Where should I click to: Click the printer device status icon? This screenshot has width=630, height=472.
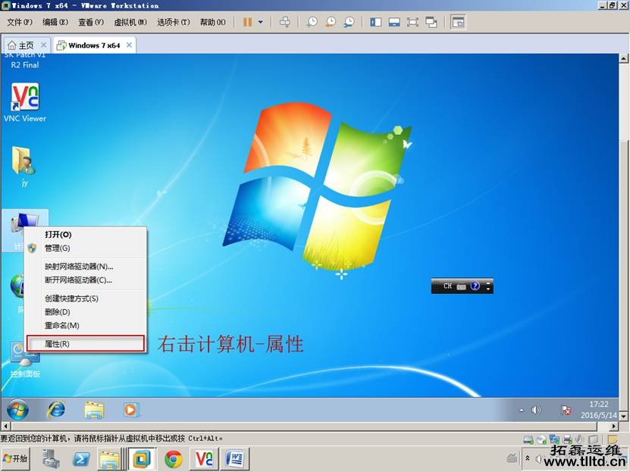(x=567, y=440)
